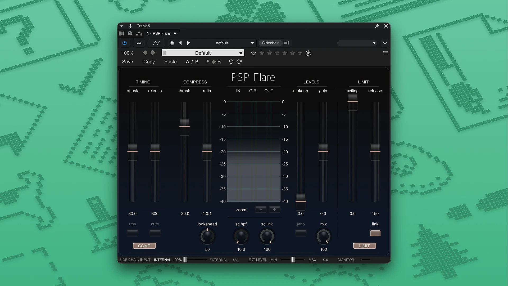Click the zoom minus button

click(x=261, y=210)
